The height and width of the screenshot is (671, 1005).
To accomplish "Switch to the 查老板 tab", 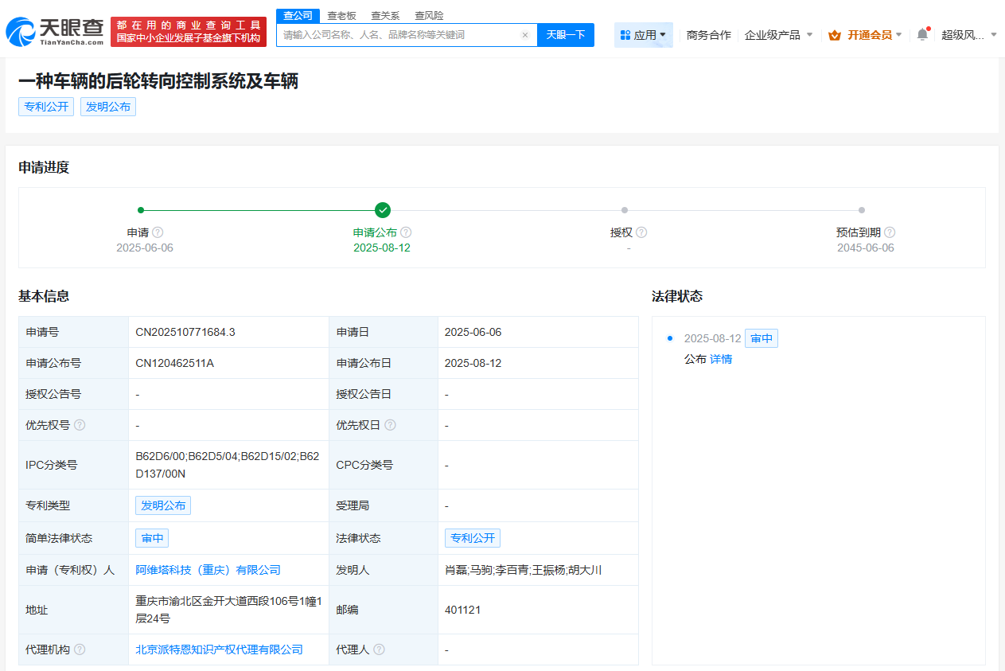I will 342,14.
